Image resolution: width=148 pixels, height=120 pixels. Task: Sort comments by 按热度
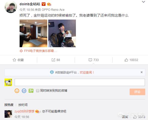pyautogui.click(x=9, y=105)
